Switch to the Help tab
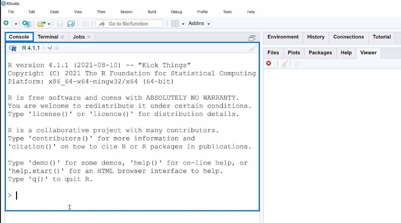The height and width of the screenshot is (223, 401). tap(346, 53)
